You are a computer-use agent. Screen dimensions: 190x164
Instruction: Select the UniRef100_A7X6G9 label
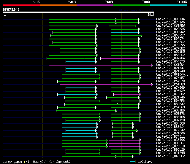(x=170, y=87)
